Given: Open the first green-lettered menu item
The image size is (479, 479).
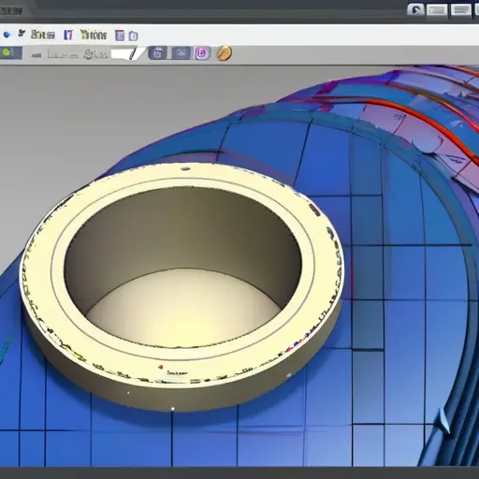Looking at the screenshot, I should click(43, 35).
